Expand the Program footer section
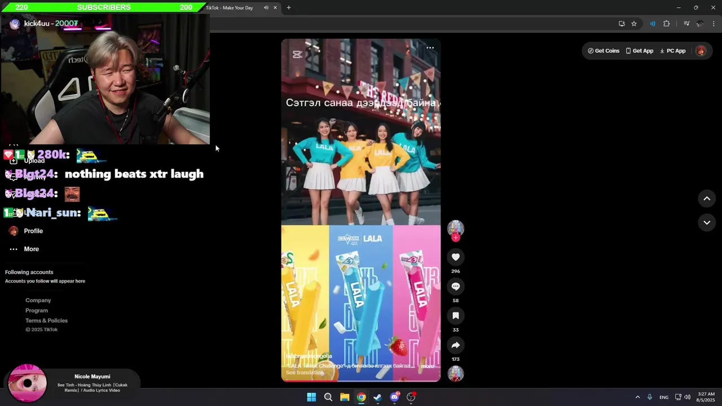Screen dimensions: 722x406 (x=37, y=310)
